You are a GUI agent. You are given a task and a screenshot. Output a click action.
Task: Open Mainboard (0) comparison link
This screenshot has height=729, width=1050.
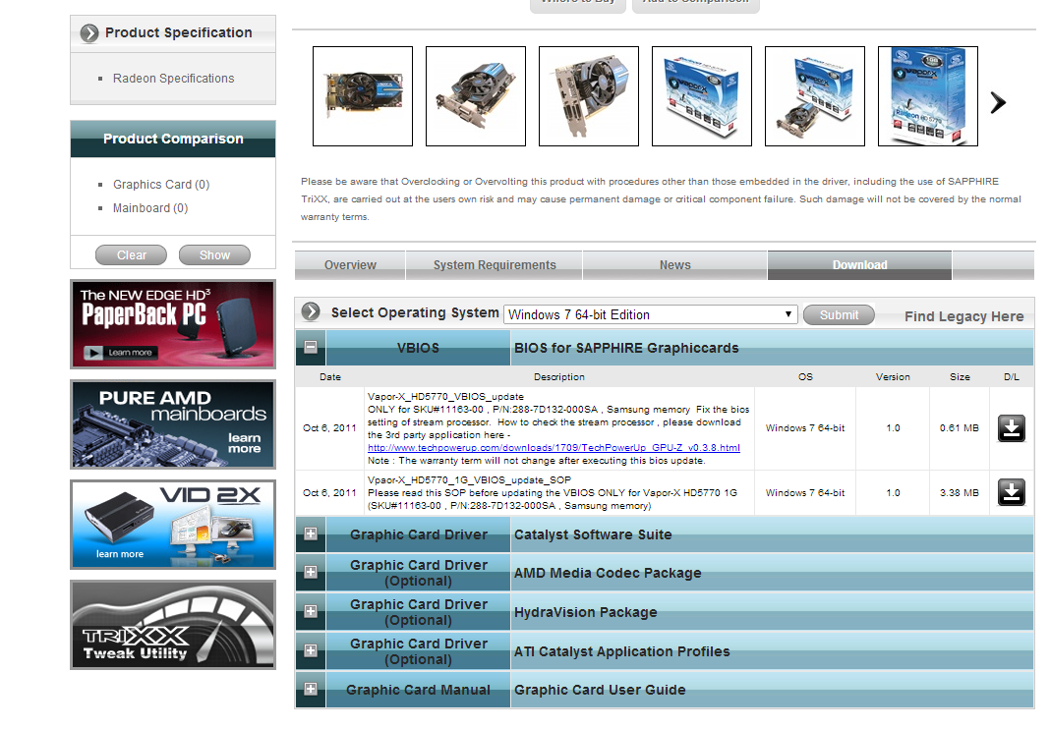click(150, 208)
